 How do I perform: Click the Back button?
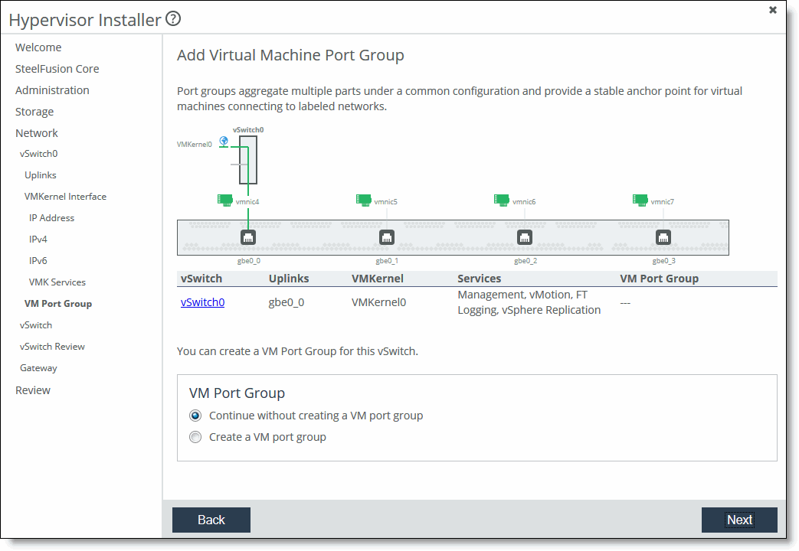pyautogui.click(x=211, y=520)
